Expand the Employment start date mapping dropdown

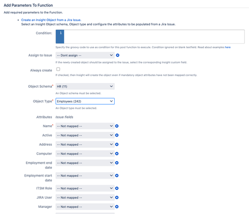[85, 176]
